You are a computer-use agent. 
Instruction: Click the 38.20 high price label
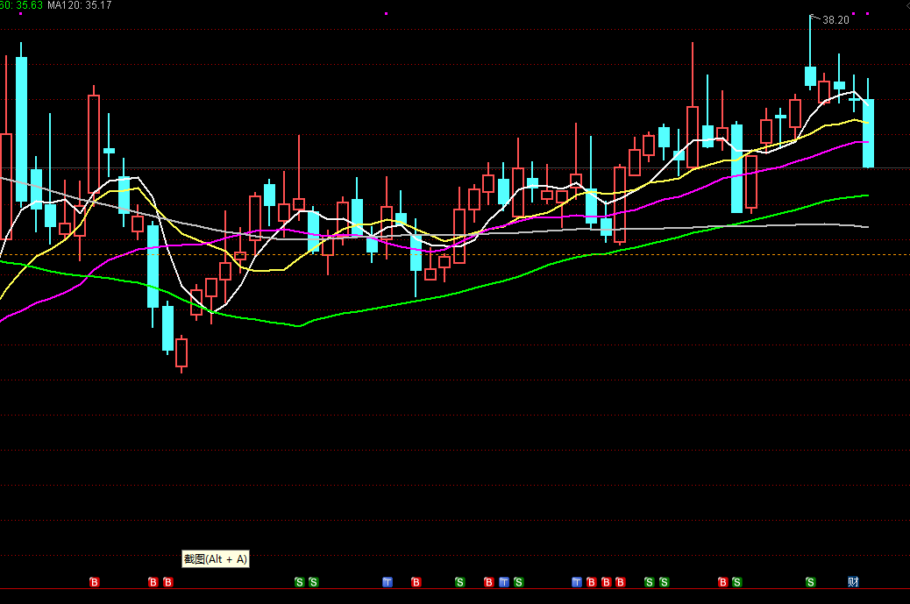click(835, 20)
